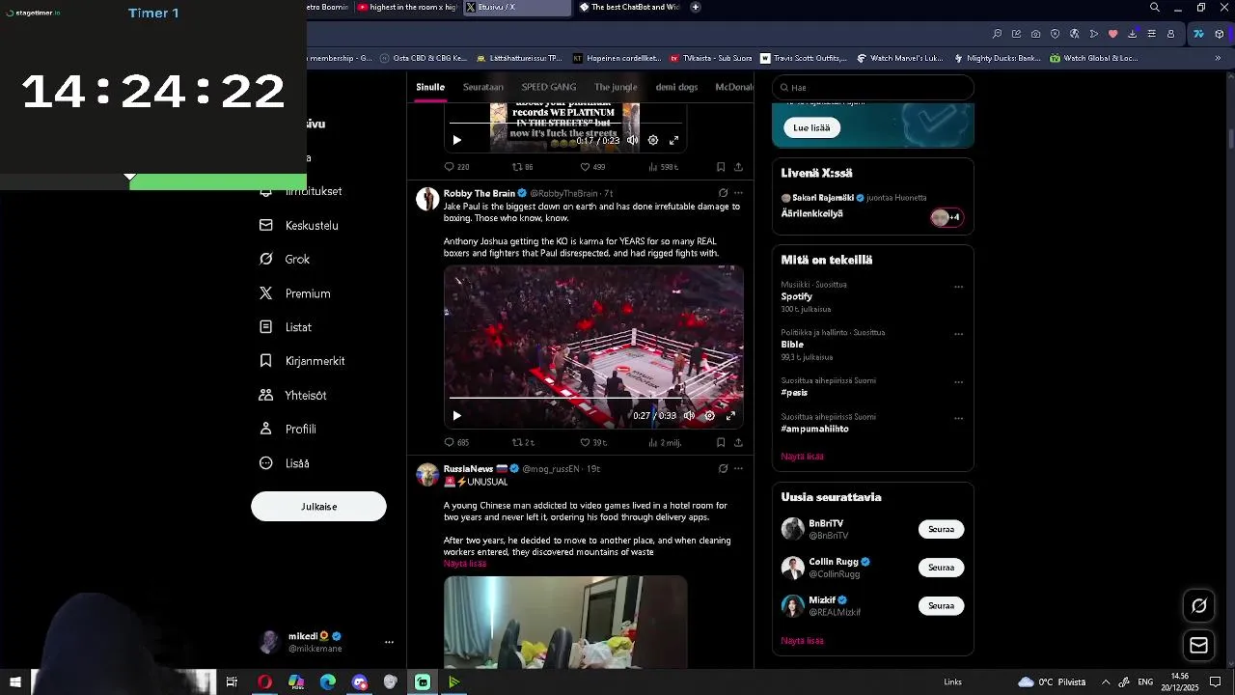Bookmark the post with 598t views
The image size is (1235, 695).
click(721, 167)
